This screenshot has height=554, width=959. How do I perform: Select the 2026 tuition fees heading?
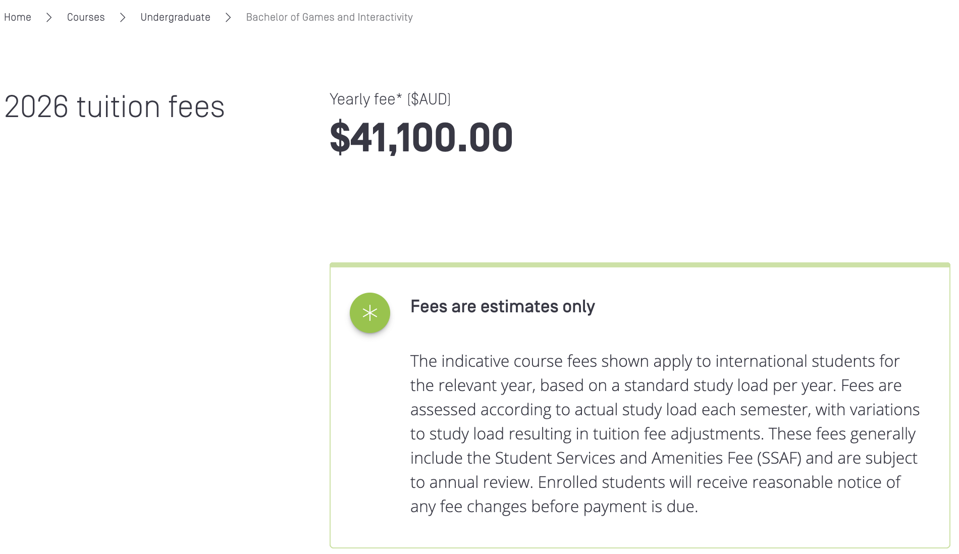click(115, 106)
